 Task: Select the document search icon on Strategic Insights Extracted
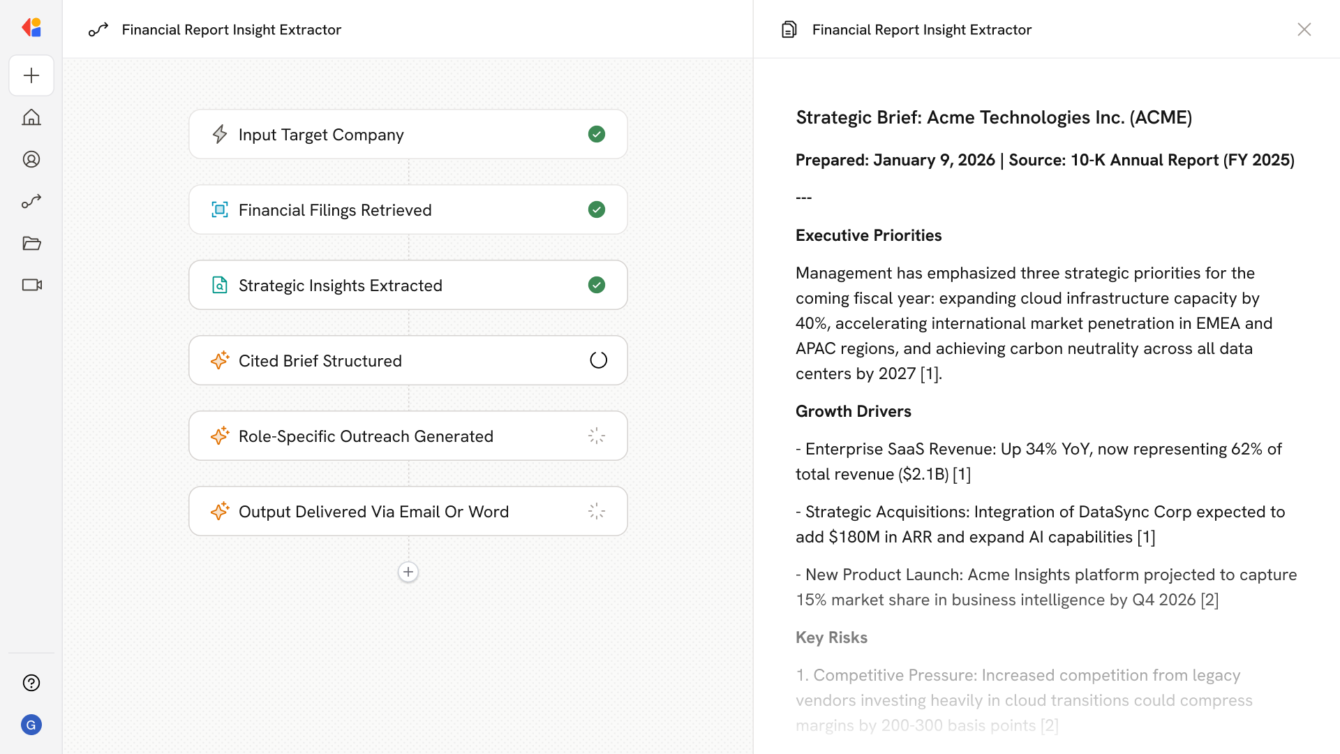coord(220,285)
